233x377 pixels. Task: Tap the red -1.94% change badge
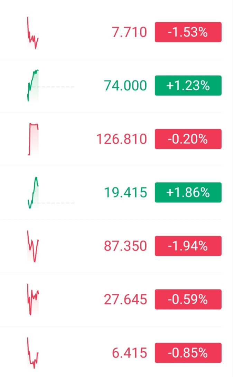(x=188, y=246)
